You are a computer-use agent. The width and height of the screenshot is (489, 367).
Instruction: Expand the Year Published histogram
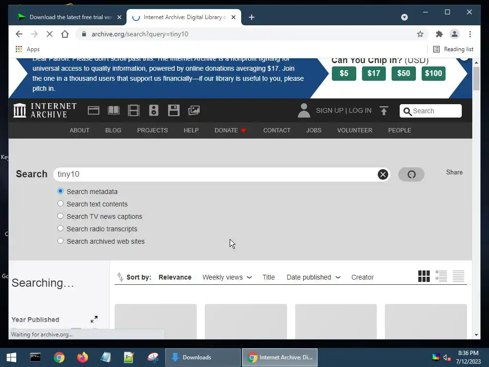click(x=94, y=319)
